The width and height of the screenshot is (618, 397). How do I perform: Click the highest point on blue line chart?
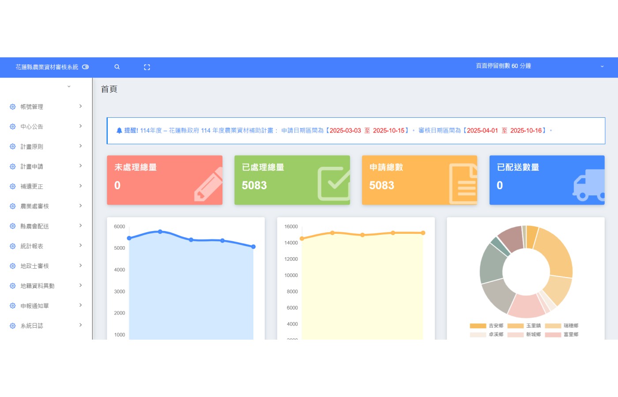[160, 232]
